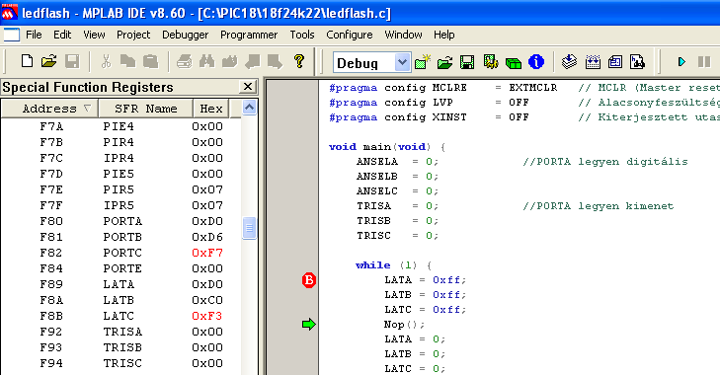Click the Halt pause icon
The image size is (720, 375).
704,61
